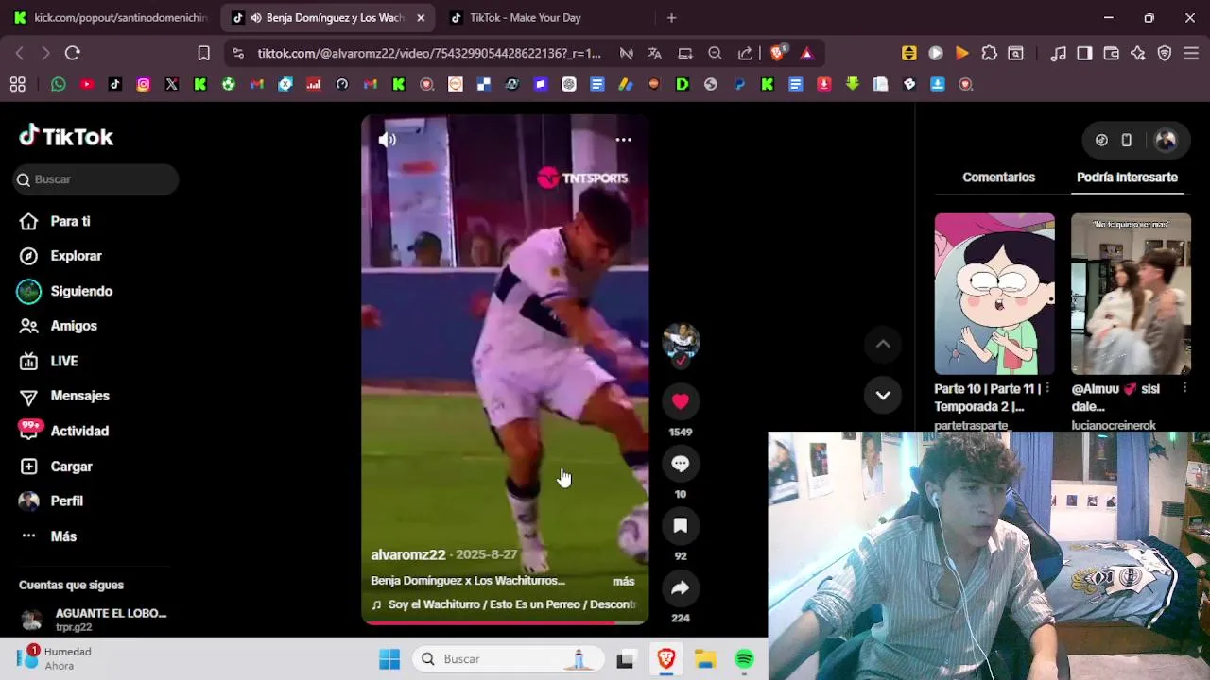Open a new browser tab
This screenshot has height=680, width=1210.
point(671,17)
